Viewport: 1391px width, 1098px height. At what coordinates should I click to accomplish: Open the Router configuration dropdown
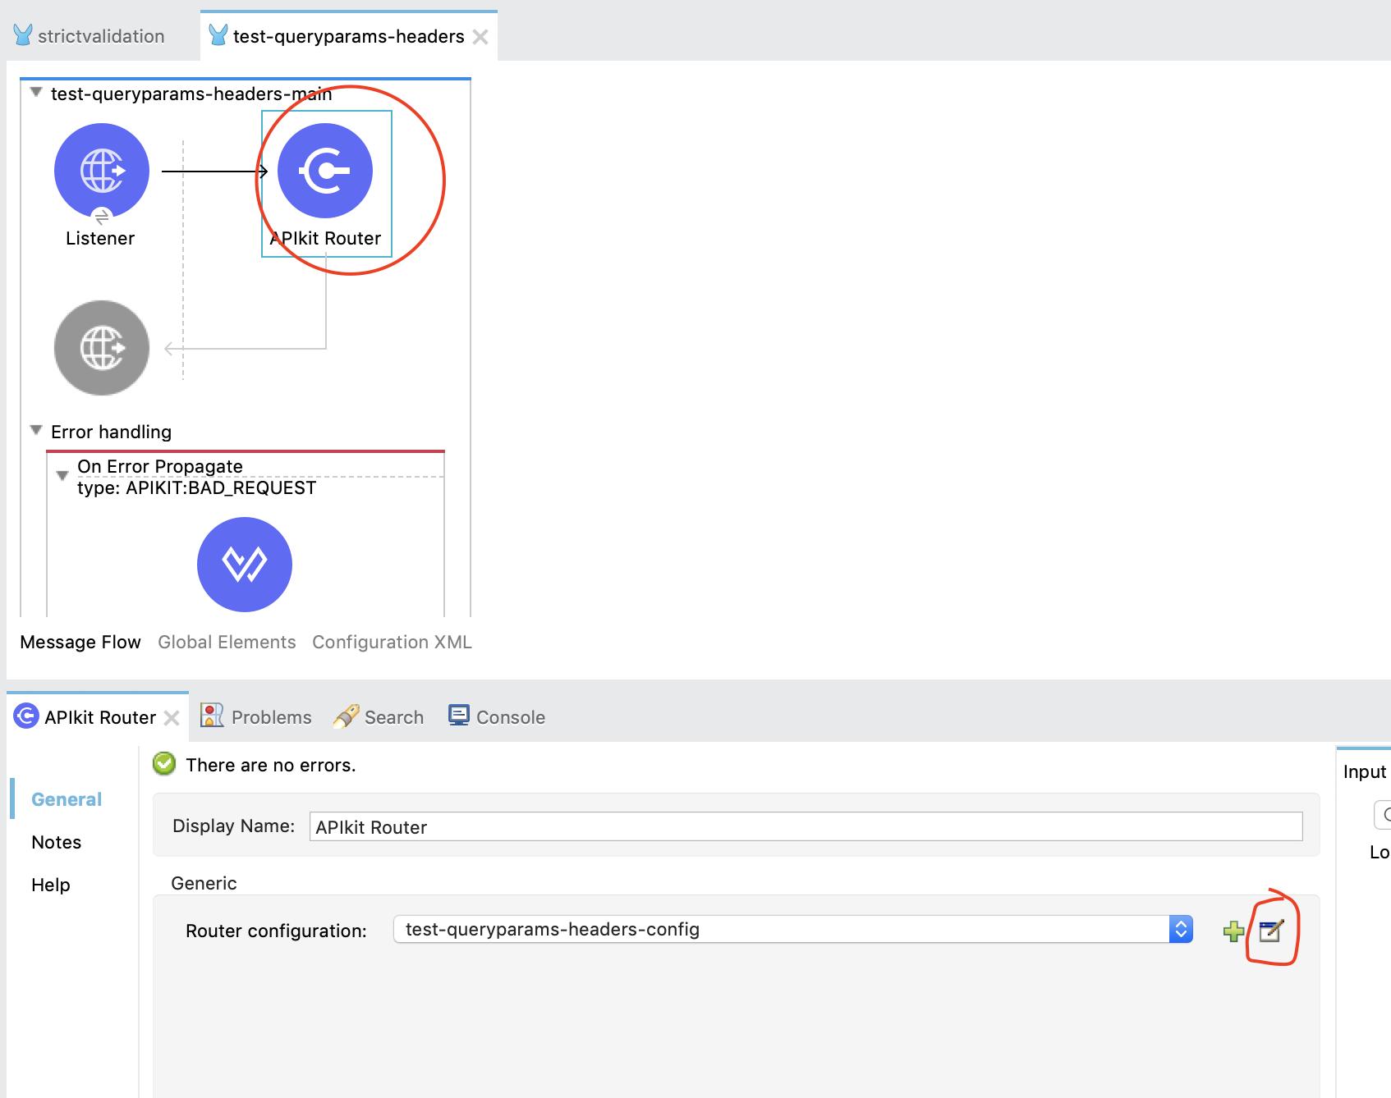click(x=1180, y=930)
